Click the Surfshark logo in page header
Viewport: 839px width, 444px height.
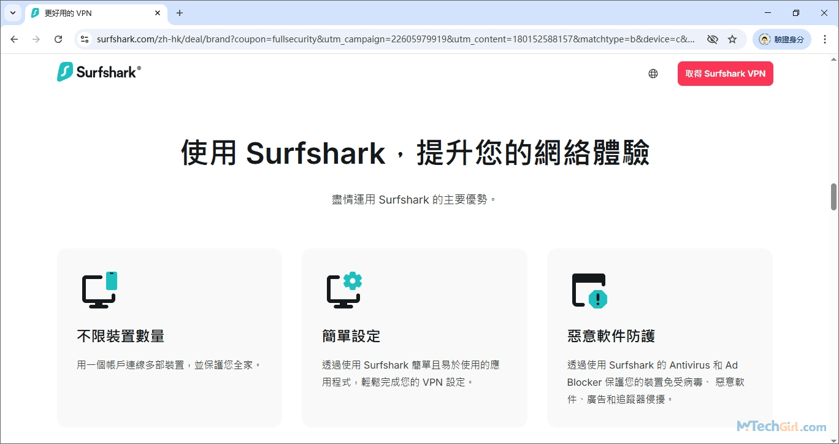tap(99, 72)
